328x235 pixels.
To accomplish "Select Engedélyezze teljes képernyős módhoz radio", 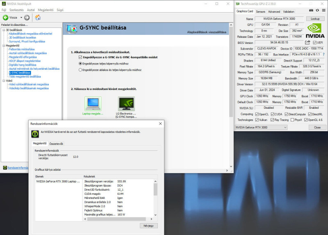I will (80, 64).
